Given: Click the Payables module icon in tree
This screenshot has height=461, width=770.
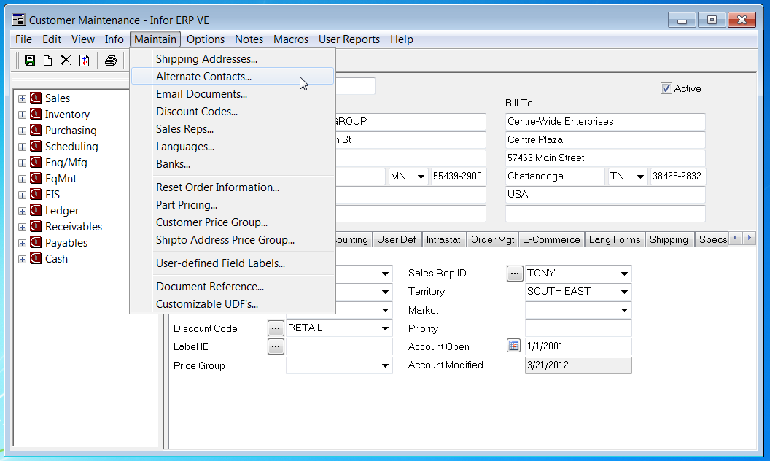Looking at the screenshot, I should pos(35,242).
